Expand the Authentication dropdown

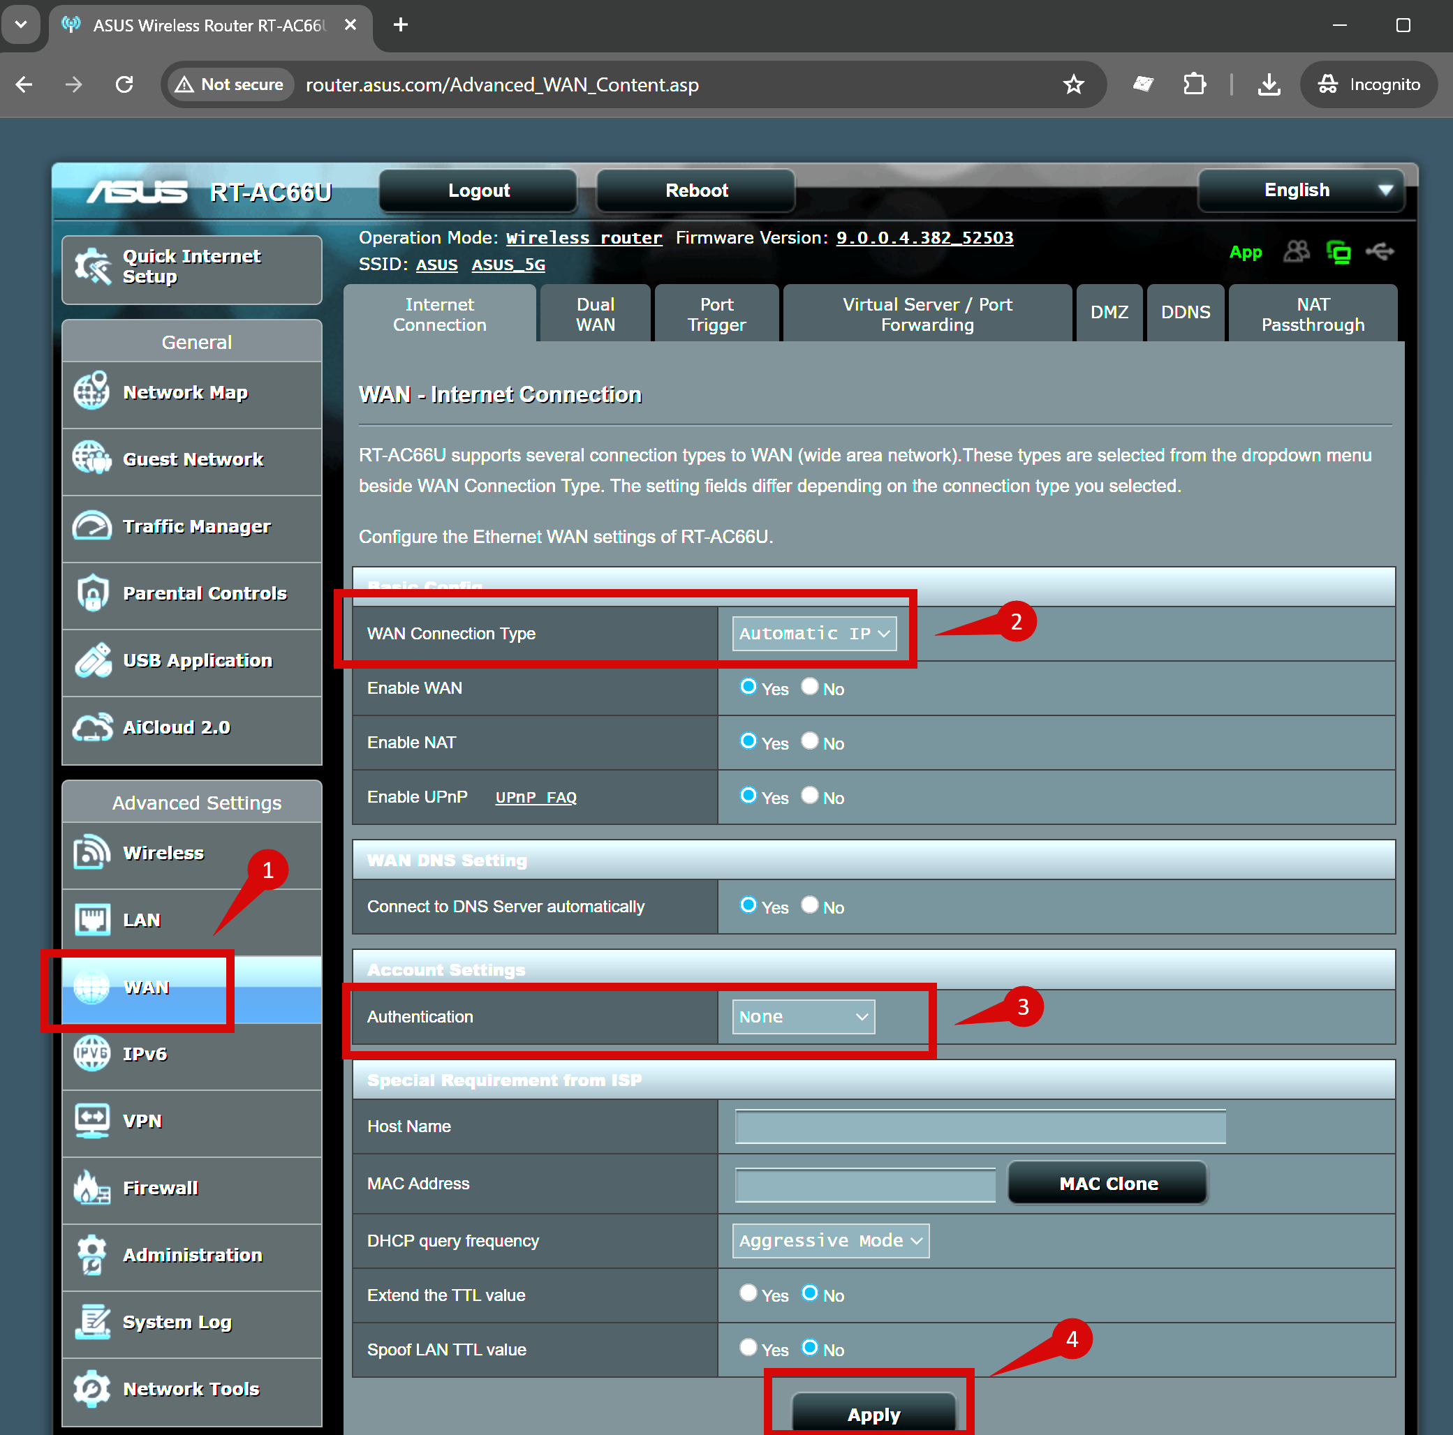[803, 1016]
